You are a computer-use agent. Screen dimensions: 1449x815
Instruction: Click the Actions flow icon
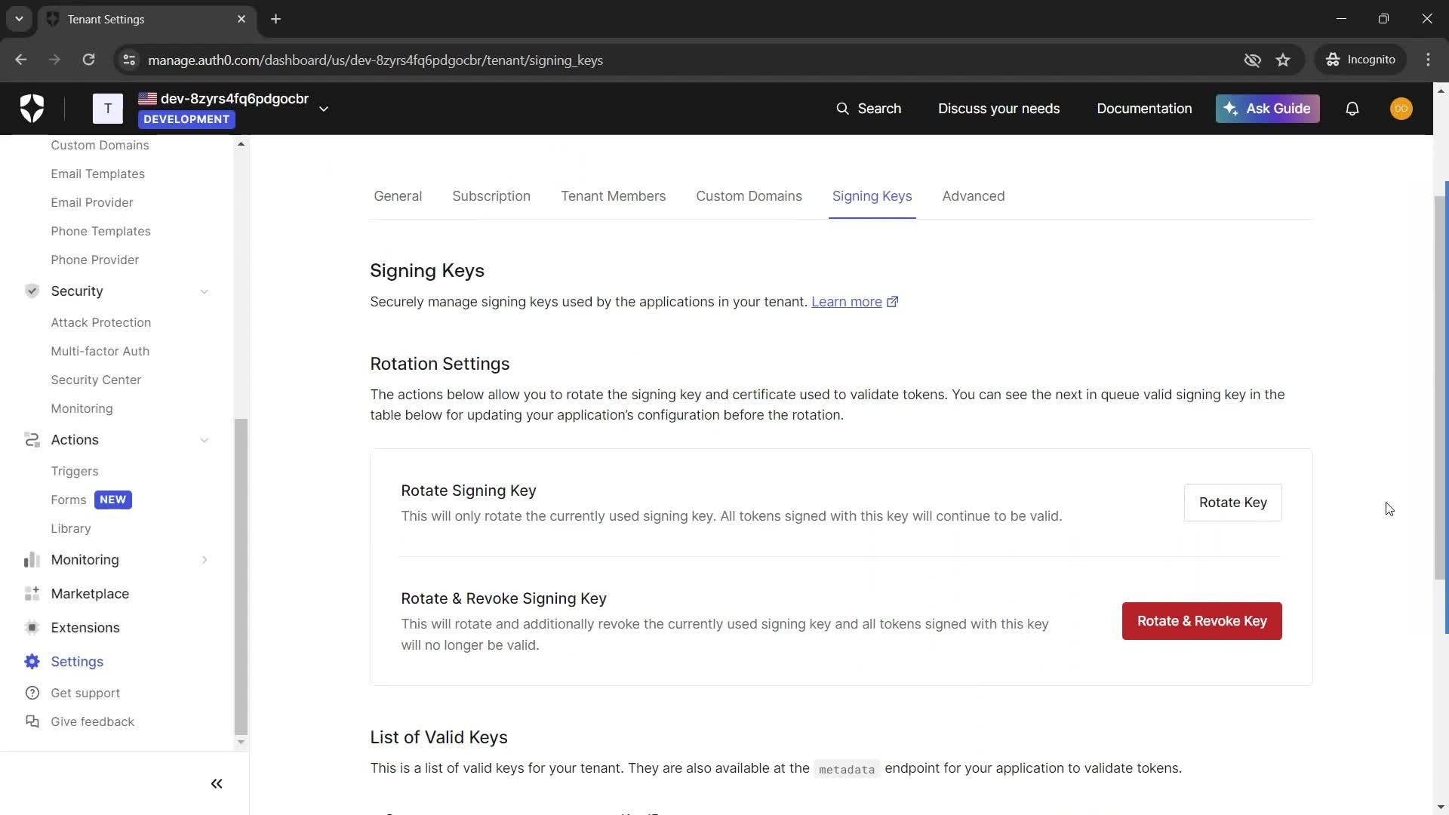(x=32, y=440)
